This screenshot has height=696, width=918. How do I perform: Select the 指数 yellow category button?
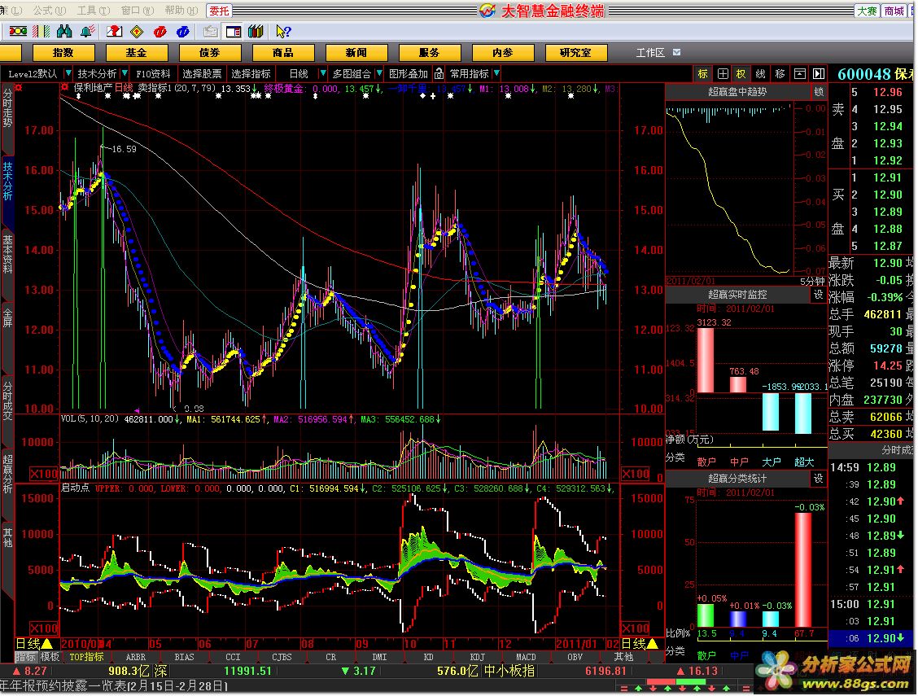click(63, 53)
